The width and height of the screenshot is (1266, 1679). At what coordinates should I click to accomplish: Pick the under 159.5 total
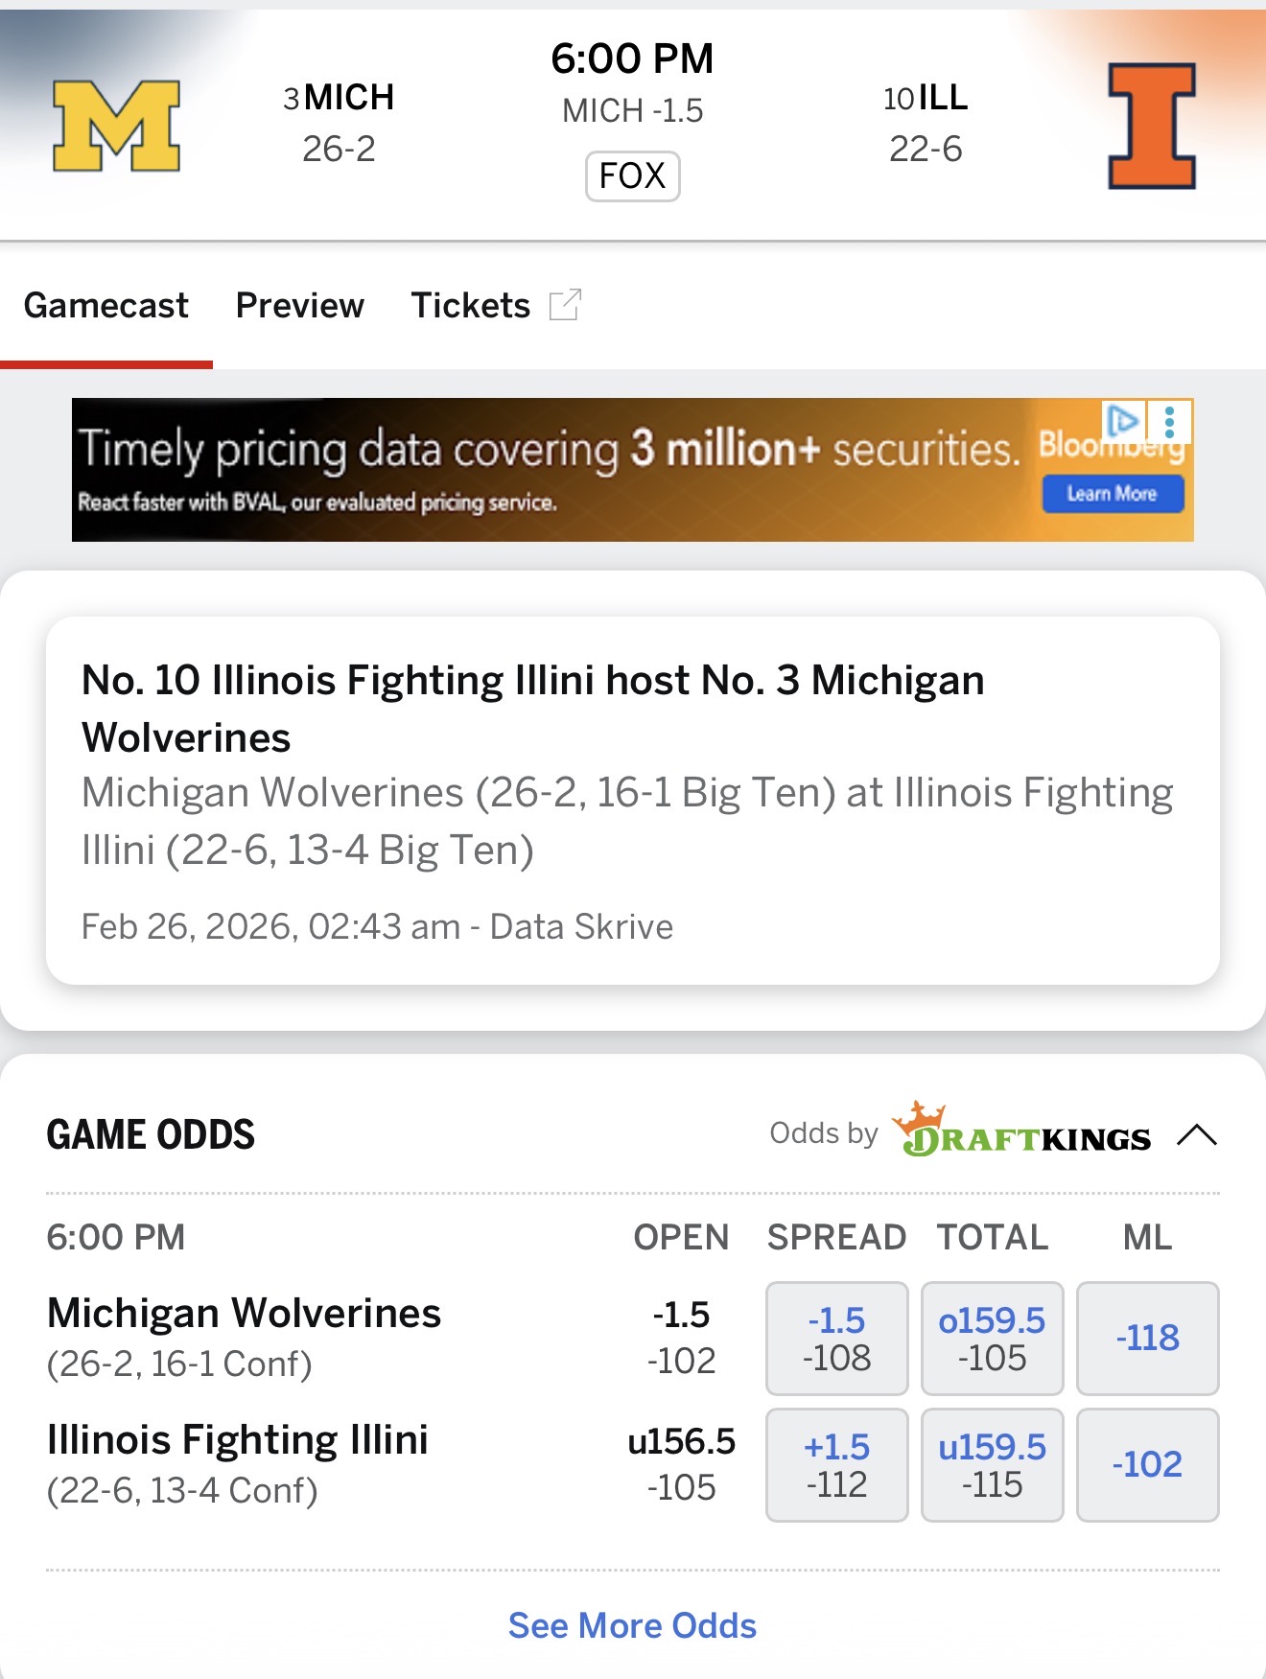992,1464
